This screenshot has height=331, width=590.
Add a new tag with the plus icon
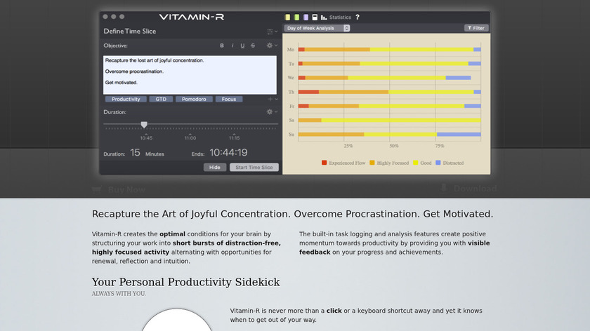point(270,99)
